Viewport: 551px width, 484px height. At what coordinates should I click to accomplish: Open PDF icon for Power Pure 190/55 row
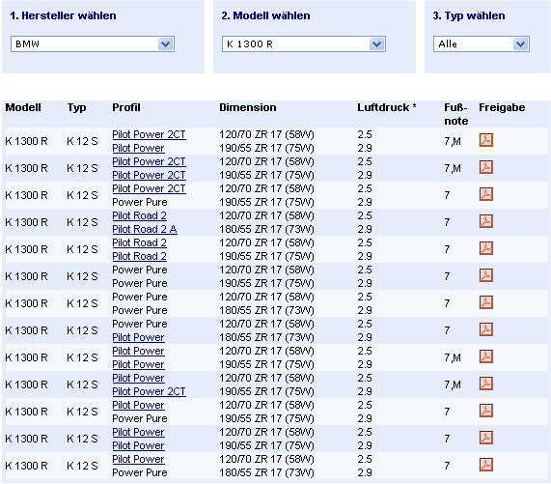[486, 275]
